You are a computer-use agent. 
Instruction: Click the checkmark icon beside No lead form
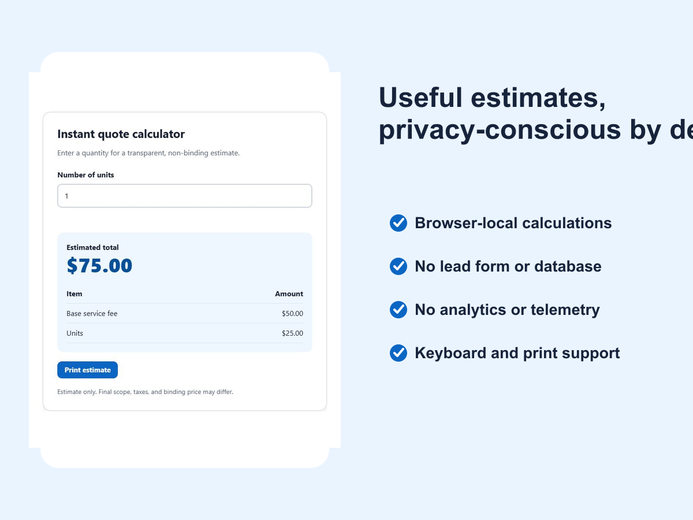tap(398, 266)
